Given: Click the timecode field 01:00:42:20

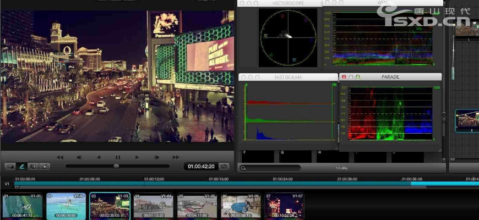Looking at the screenshot, I should [200, 166].
